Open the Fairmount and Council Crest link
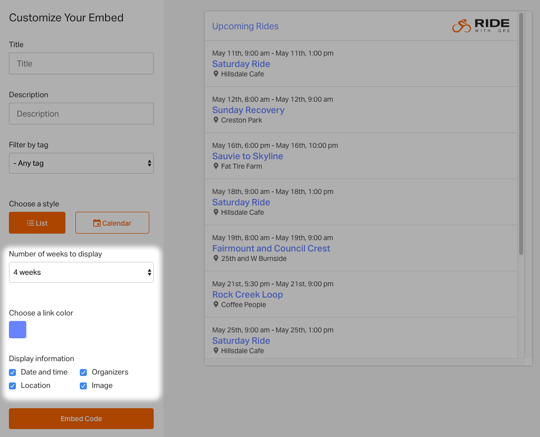The image size is (540, 437). 271,249
